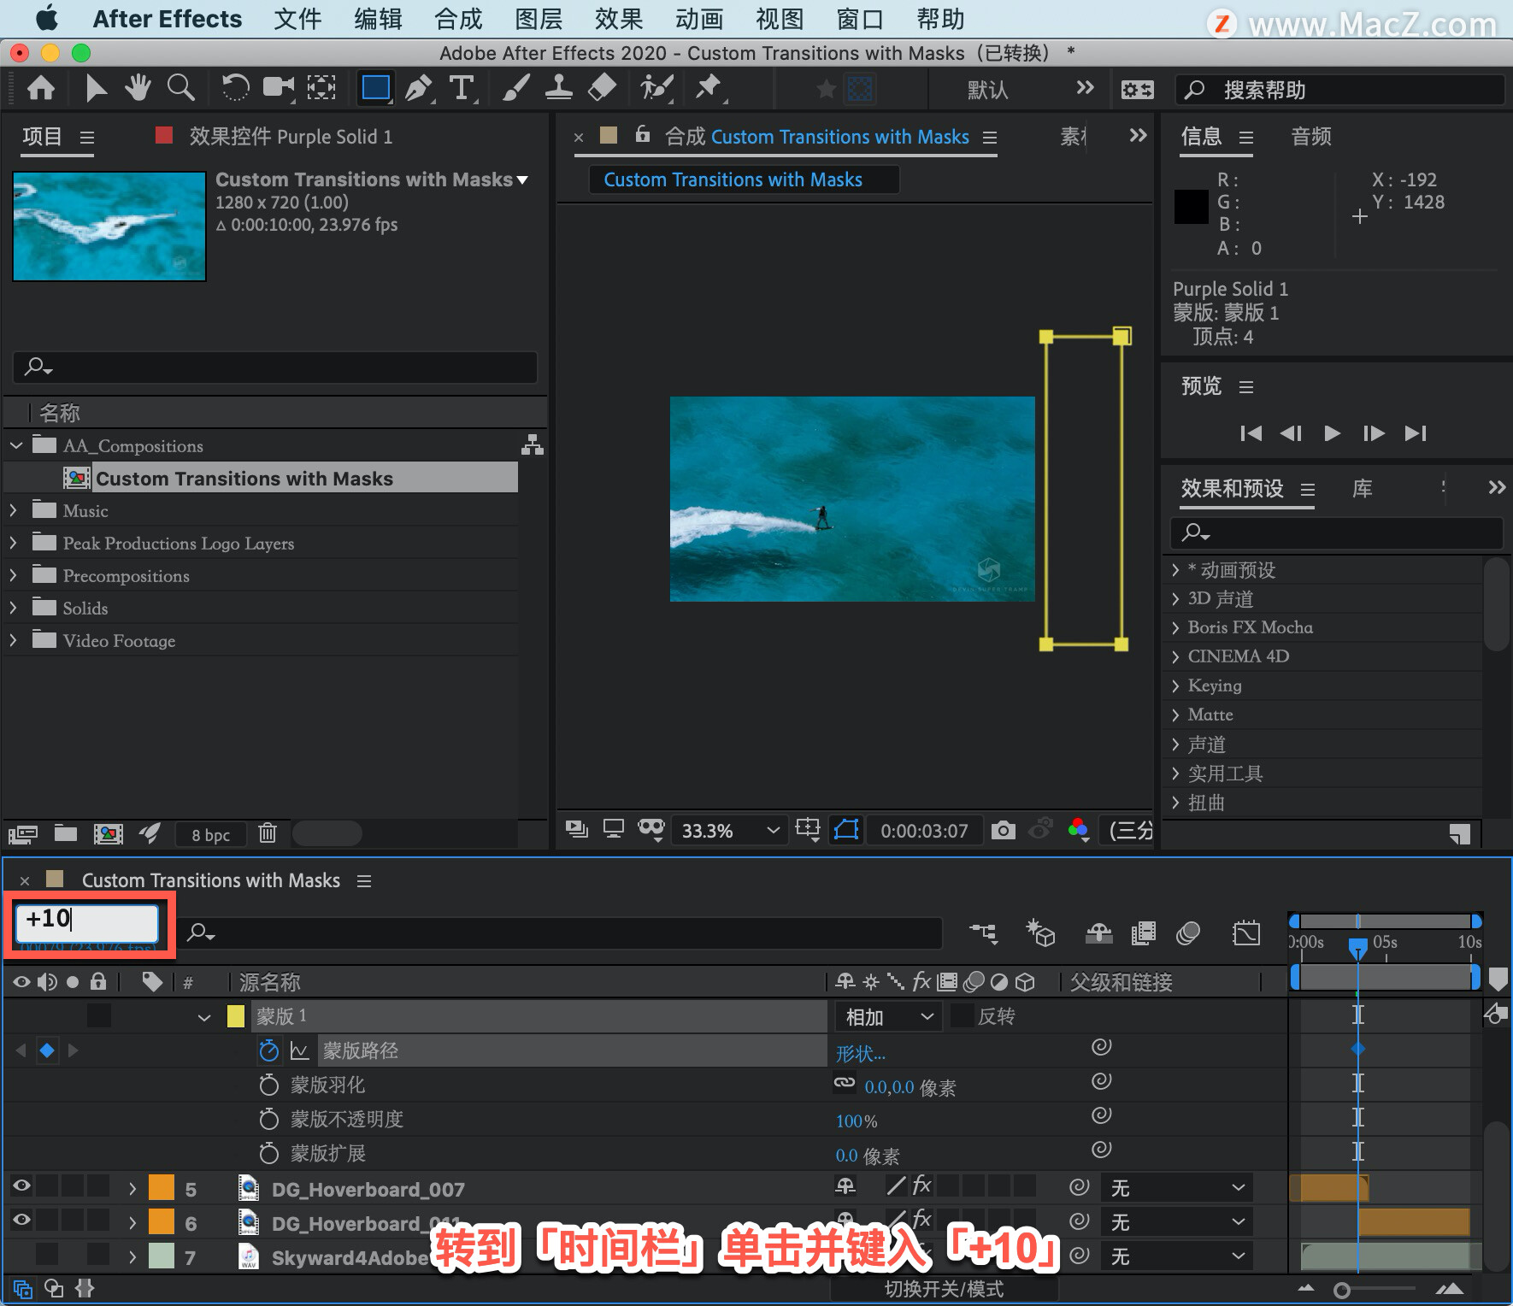Enable stopwatch for 蒙版扩展
Screen dimensions: 1513x1306
pyautogui.click(x=268, y=1153)
